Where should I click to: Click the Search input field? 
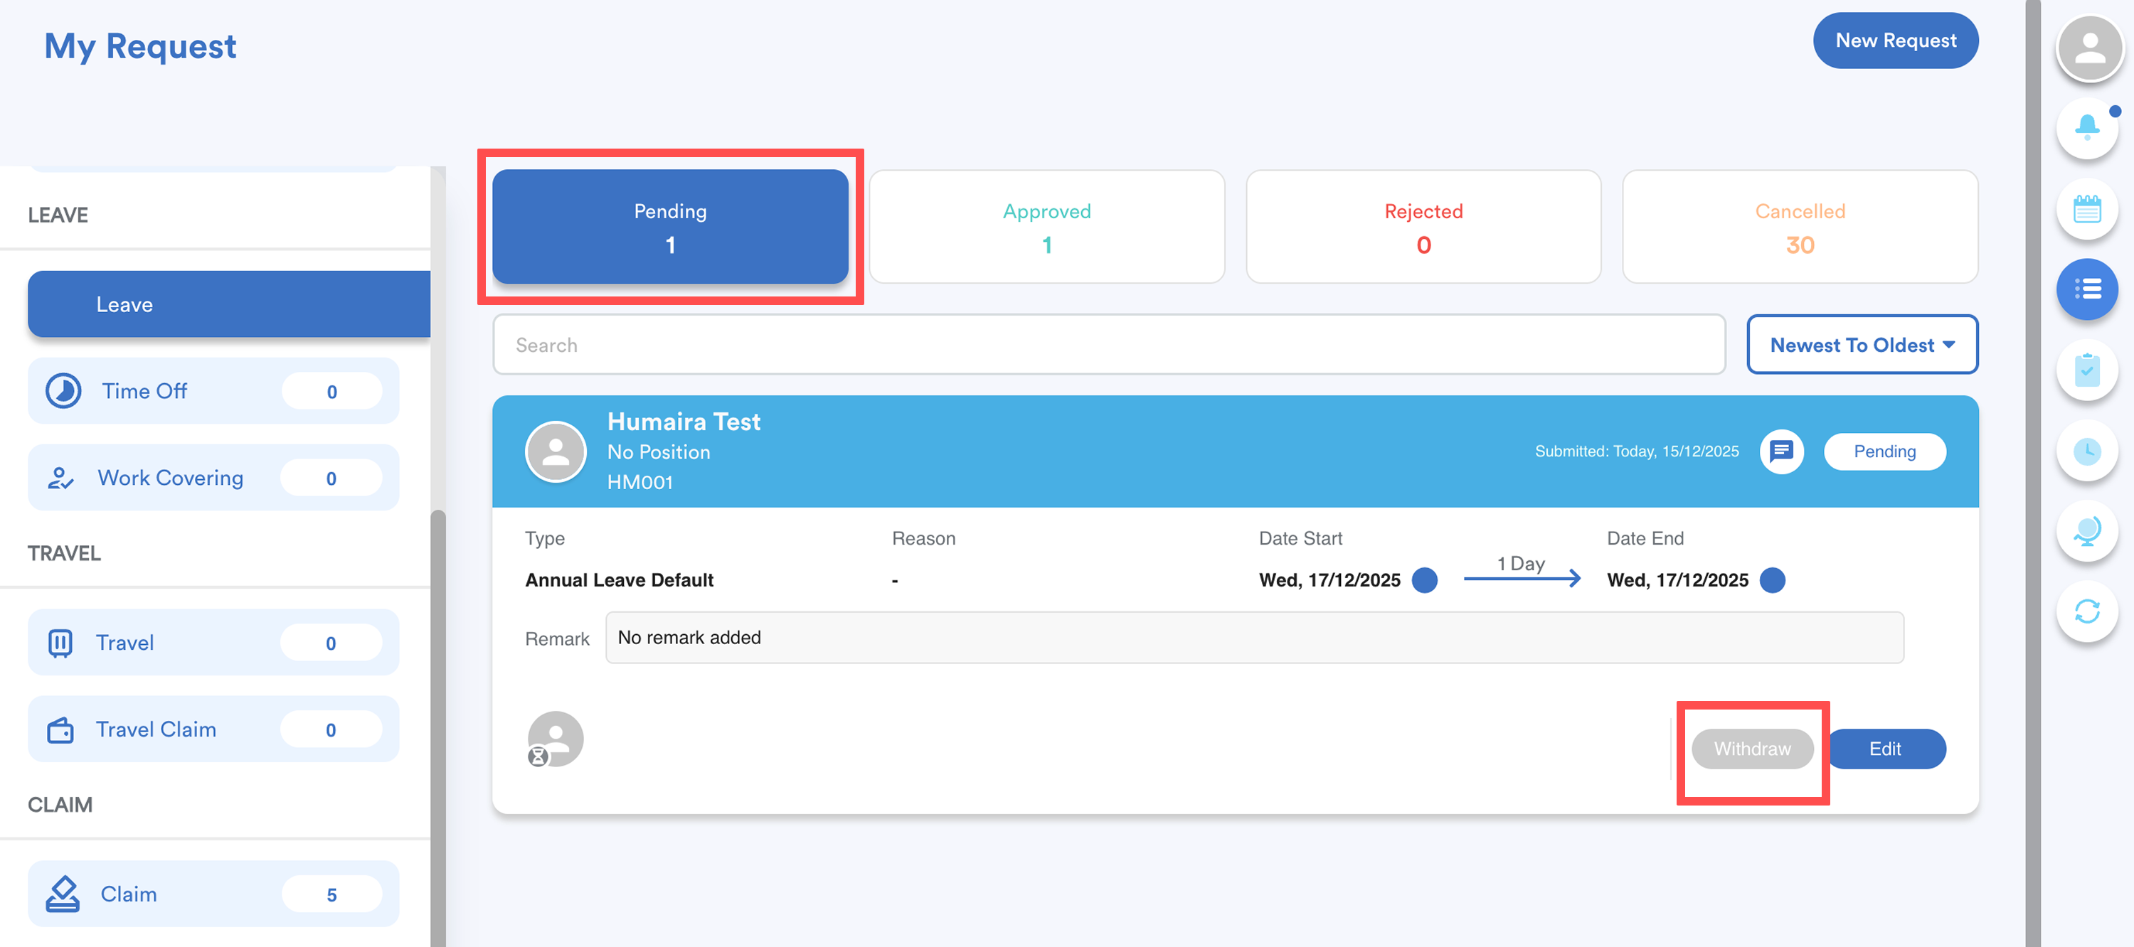coord(1108,344)
